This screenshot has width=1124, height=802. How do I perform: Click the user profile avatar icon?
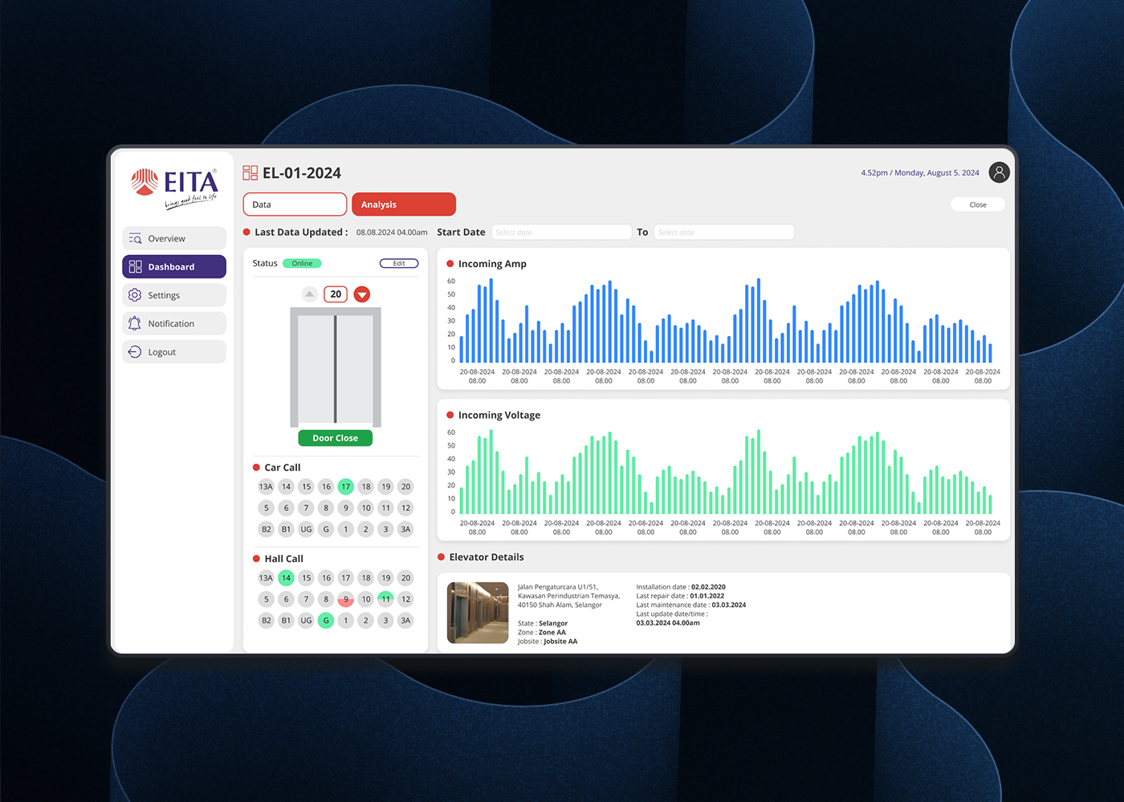999,172
